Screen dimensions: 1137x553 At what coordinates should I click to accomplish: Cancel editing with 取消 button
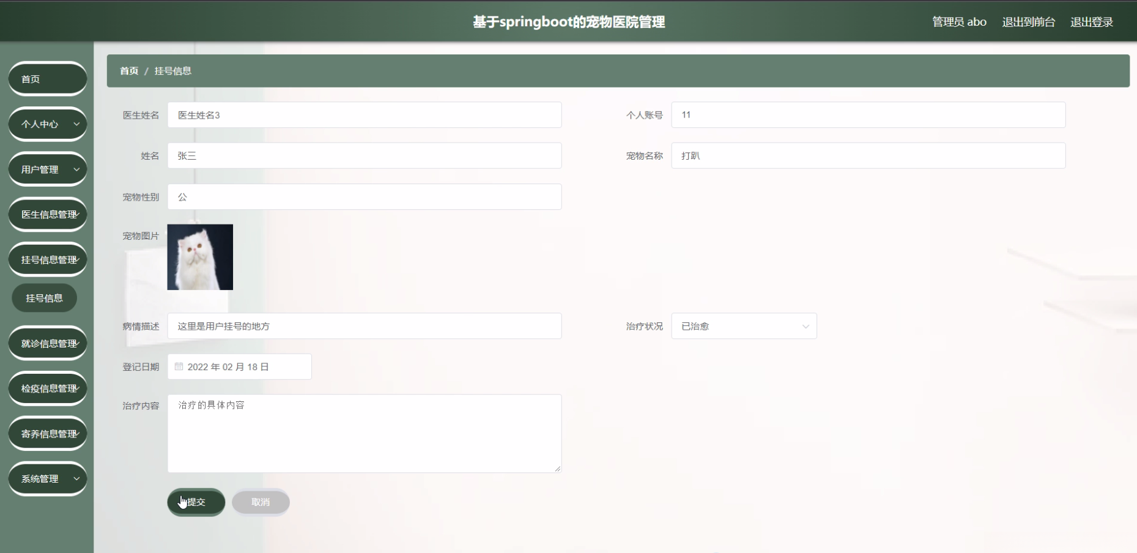tap(261, 502)
